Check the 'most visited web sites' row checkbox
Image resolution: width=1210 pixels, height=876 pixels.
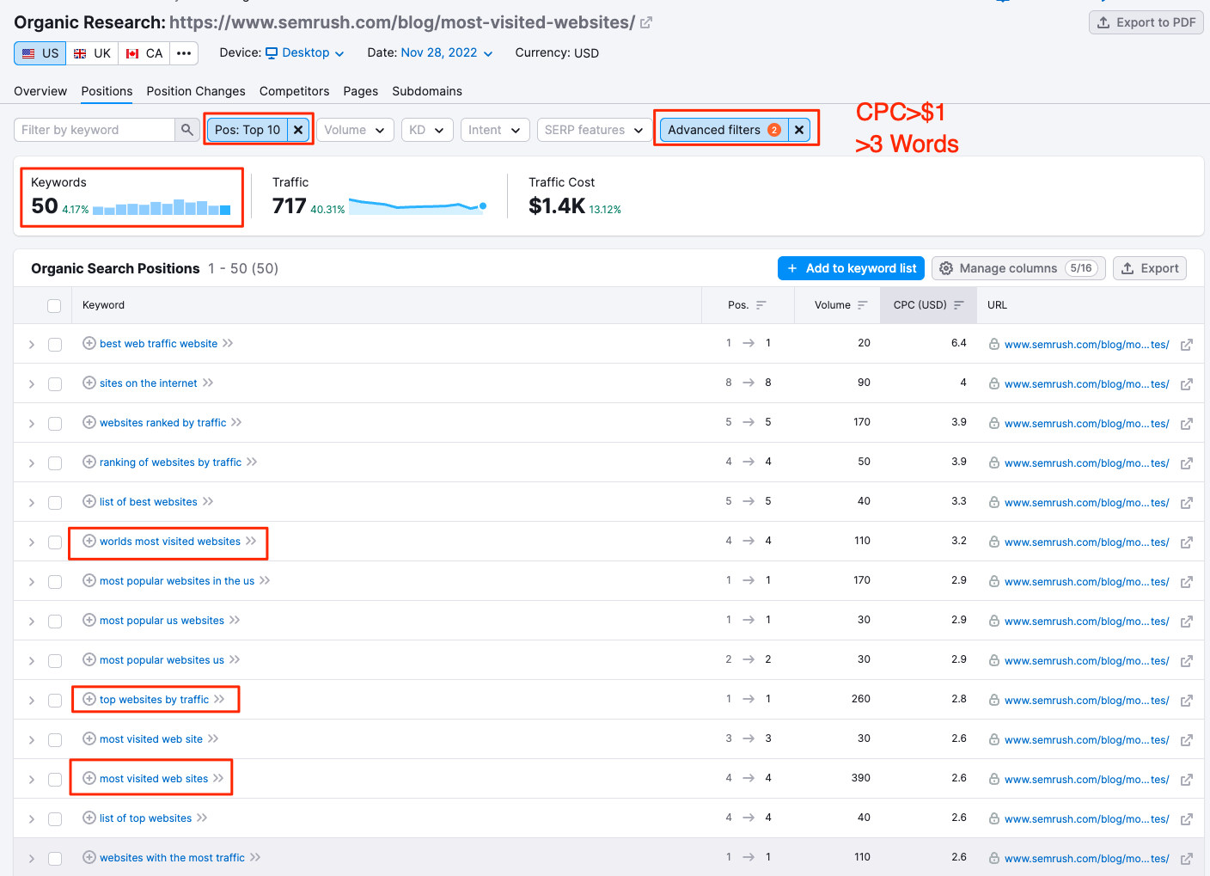(x=55, y=780)
